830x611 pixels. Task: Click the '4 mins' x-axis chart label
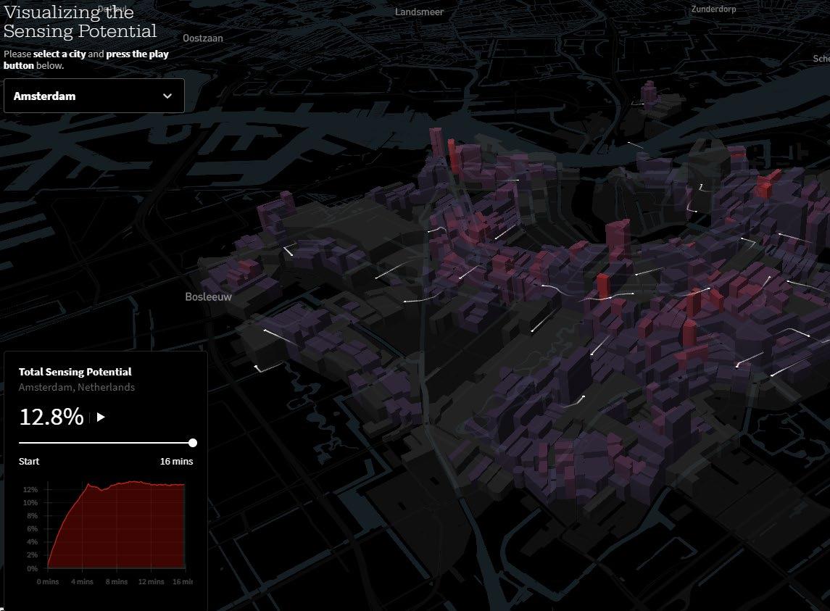[x=82, y=581]
